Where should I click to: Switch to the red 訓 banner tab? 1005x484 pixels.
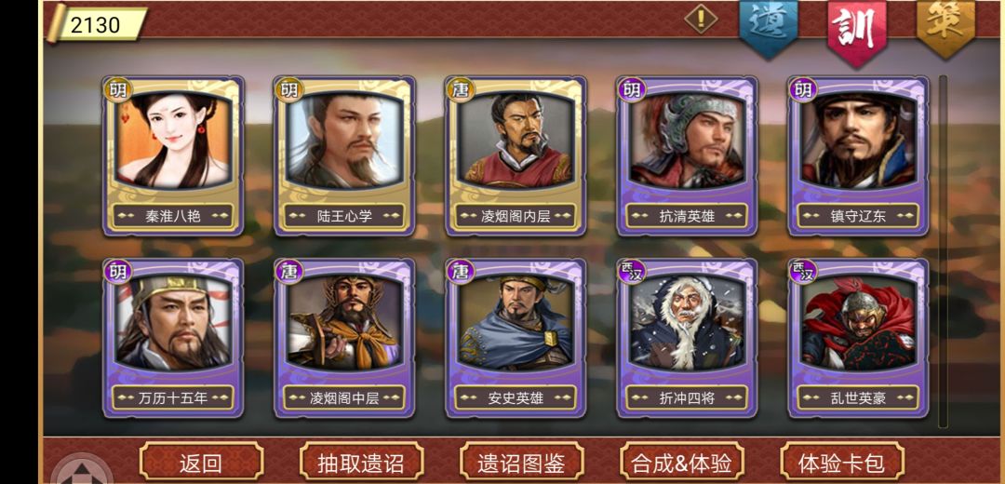(x=857, y=31)
